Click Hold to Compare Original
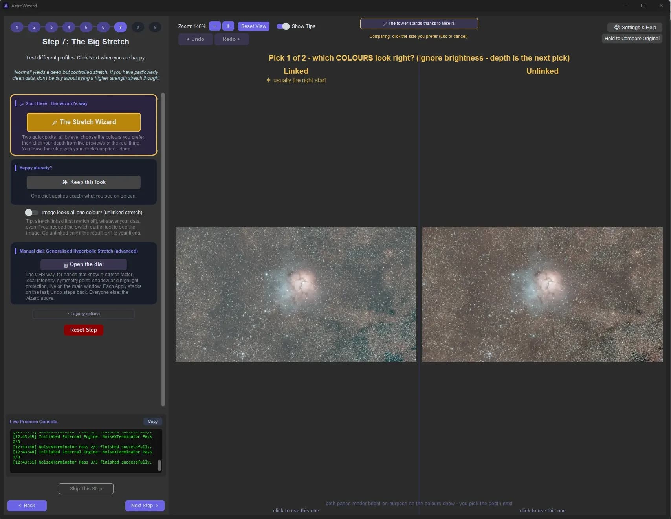Image resolution: width=671 pixels, height=519 pixels. 632,38
